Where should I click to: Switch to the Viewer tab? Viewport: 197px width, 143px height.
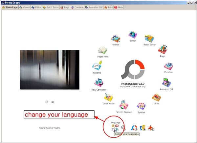(x=25, y=8)
